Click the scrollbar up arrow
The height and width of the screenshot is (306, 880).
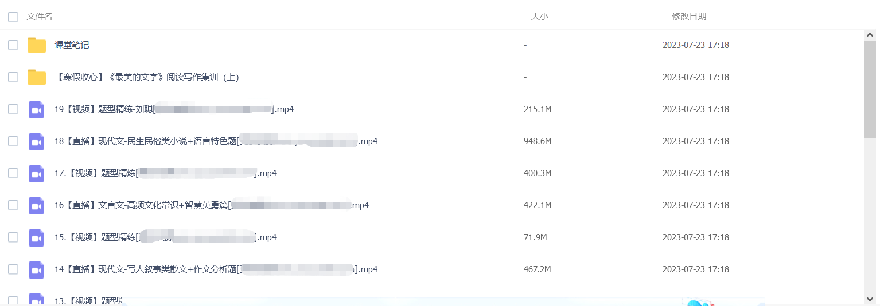coord(870,35)
